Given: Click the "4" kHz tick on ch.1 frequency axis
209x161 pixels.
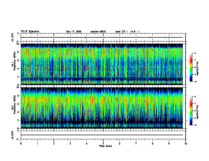Looking at the screenshot, I should 19,69.
